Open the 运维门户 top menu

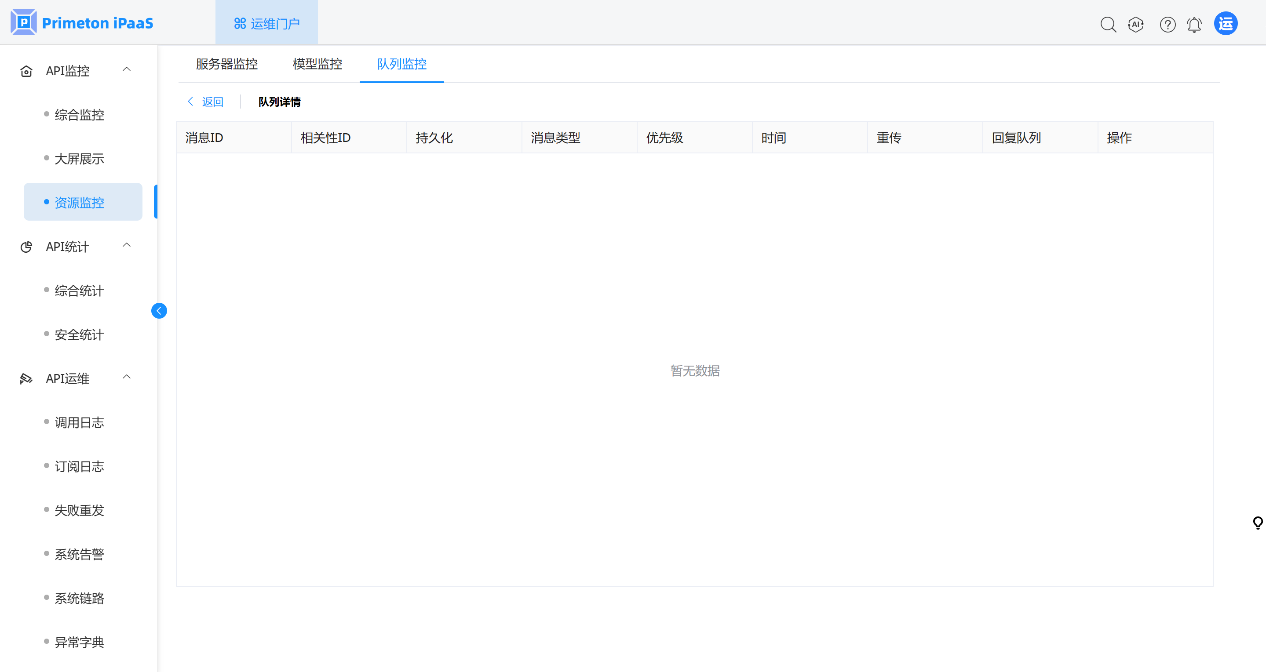(267, 23)
